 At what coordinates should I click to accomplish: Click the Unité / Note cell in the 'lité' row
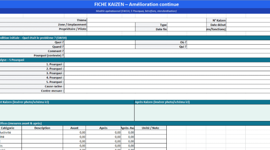(151, 137)
